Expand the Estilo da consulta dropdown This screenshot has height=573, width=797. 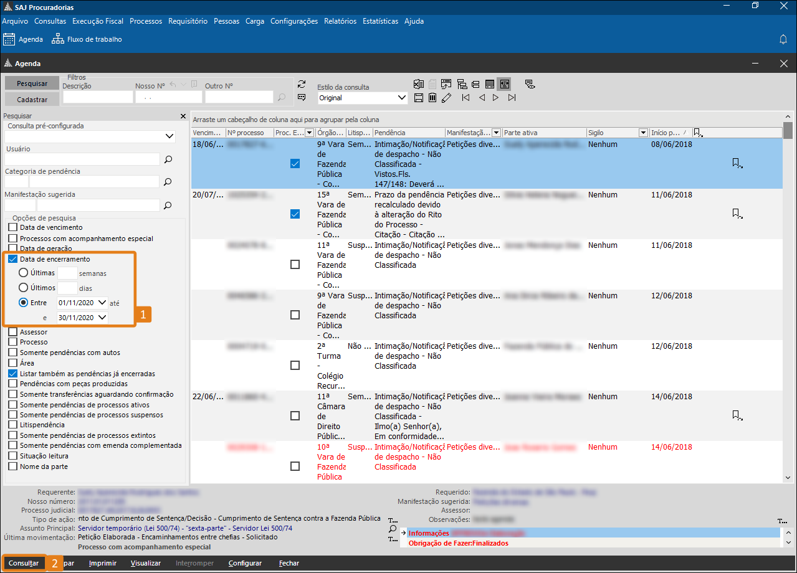(402, 98)
